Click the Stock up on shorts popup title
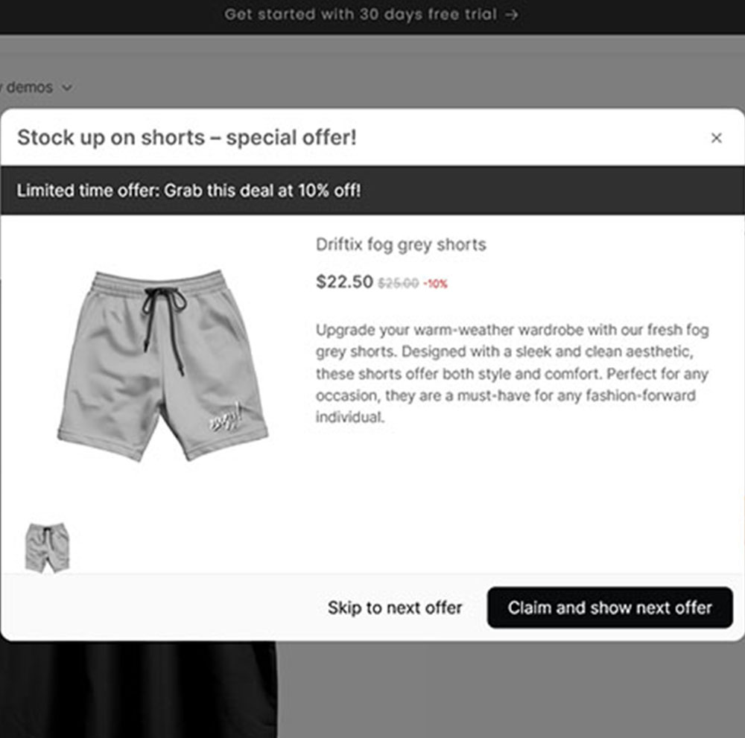Image resolution: width=745 pixels, height=738 pixels. click(188, 138)
